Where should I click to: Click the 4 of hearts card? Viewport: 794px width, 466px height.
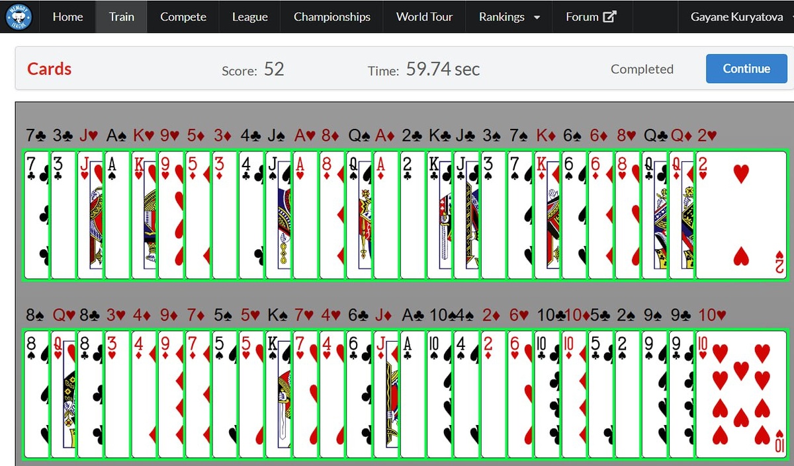332,394
